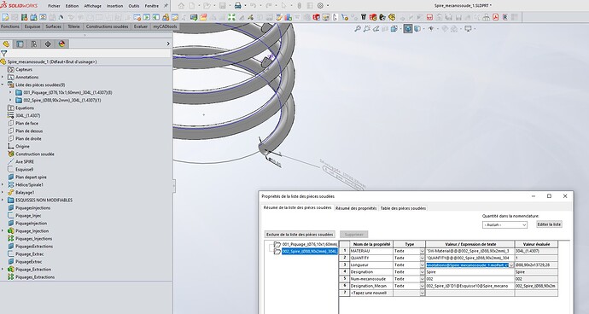The image size is (589, 314).
Task: Click '<Tapez une nouvell' property name cell
Action: point(371,293)
